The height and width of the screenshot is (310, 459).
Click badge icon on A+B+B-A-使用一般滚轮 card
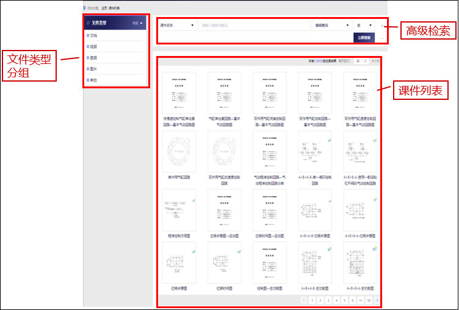click(375, 141)
